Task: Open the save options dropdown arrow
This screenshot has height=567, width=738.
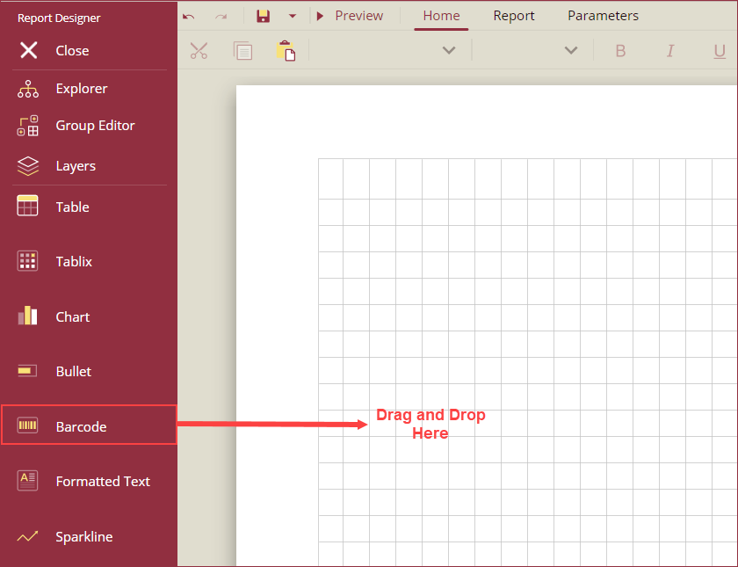Action: [x=293, y=16]
